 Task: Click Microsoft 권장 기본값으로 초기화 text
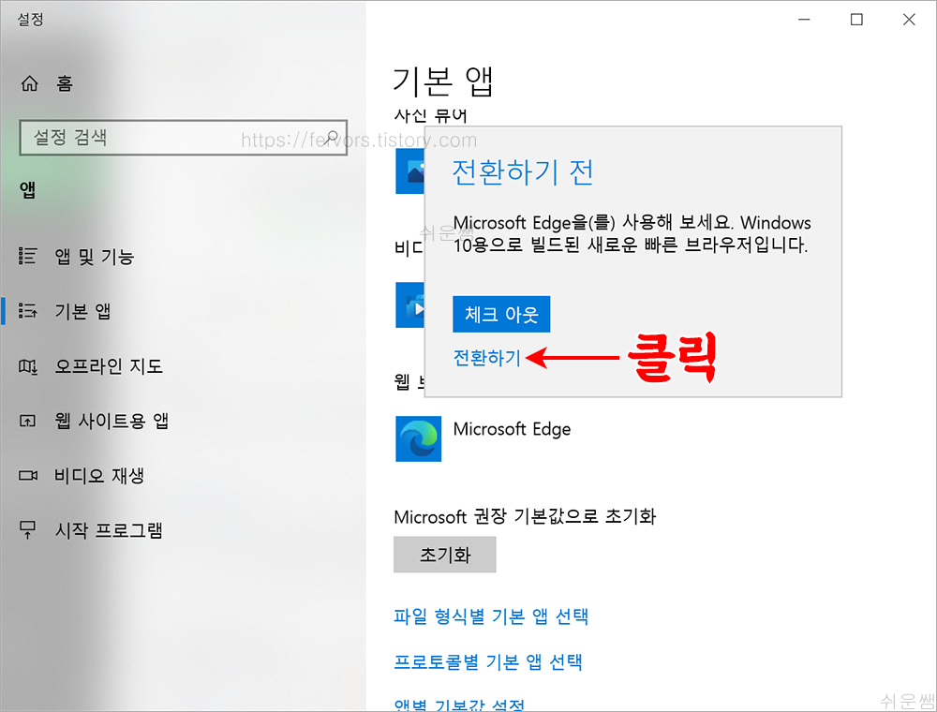526,517
